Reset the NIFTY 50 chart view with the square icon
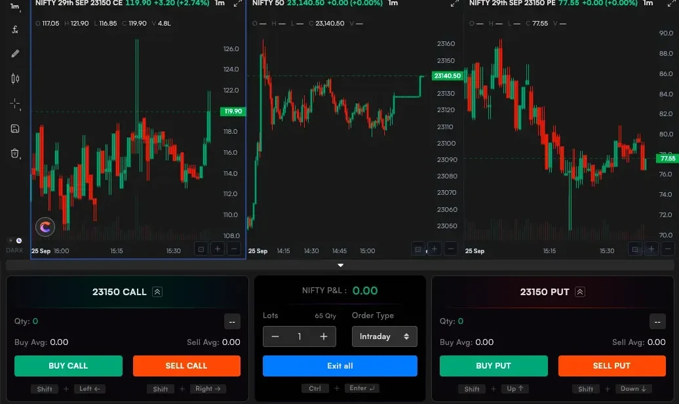The height and width of the screenshot is (404, 679). click(x=418, y=249)
